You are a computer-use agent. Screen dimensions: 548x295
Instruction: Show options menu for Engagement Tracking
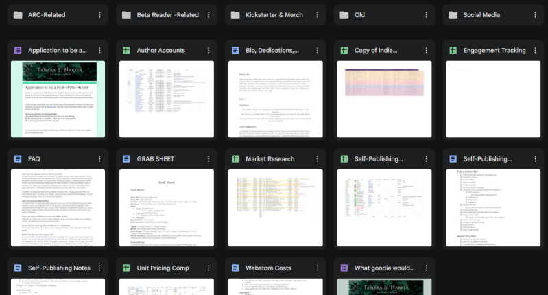click(535, 50)
